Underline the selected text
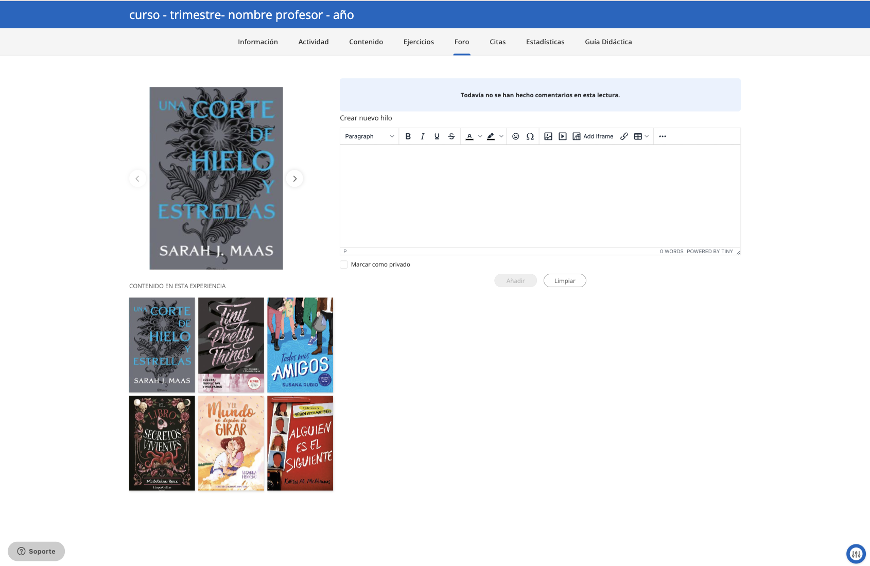Viewport: 870px width, 566px height. pos(437,136)
